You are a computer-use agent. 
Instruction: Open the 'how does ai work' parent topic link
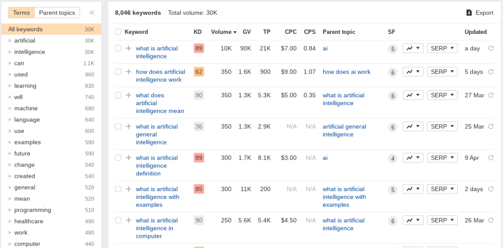pyautogui.click(x=346, y=72)
